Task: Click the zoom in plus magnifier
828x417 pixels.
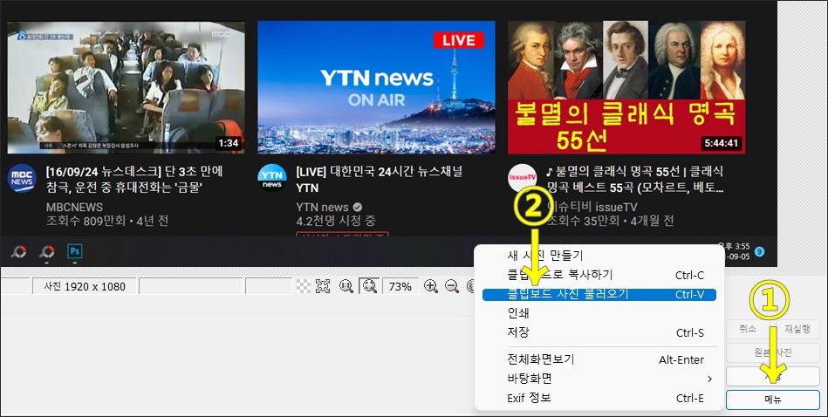Action: click(x=431, y=286)
